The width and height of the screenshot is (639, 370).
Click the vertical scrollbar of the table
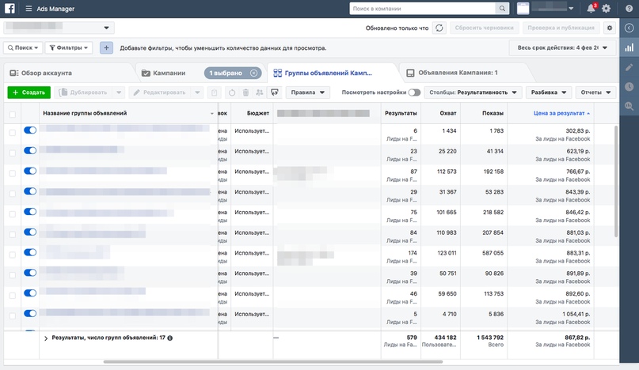point(616,181)
